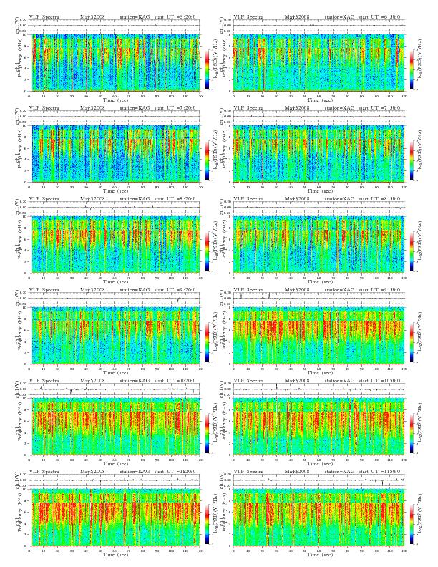Viewport: 438px width, 567px height.
Task: Click the PSD color bar of the 7:50:0 panel
Action: tap(412, 160)
